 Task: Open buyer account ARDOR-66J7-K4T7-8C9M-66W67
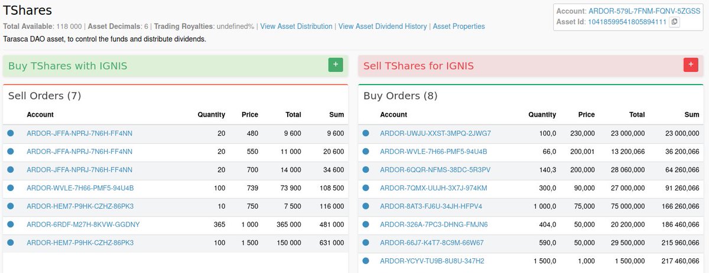pos(432,242)
